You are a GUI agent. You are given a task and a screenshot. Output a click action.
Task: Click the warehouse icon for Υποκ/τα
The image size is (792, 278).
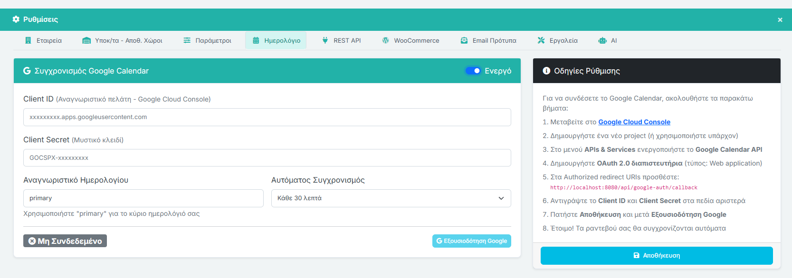tap(86, 40)
